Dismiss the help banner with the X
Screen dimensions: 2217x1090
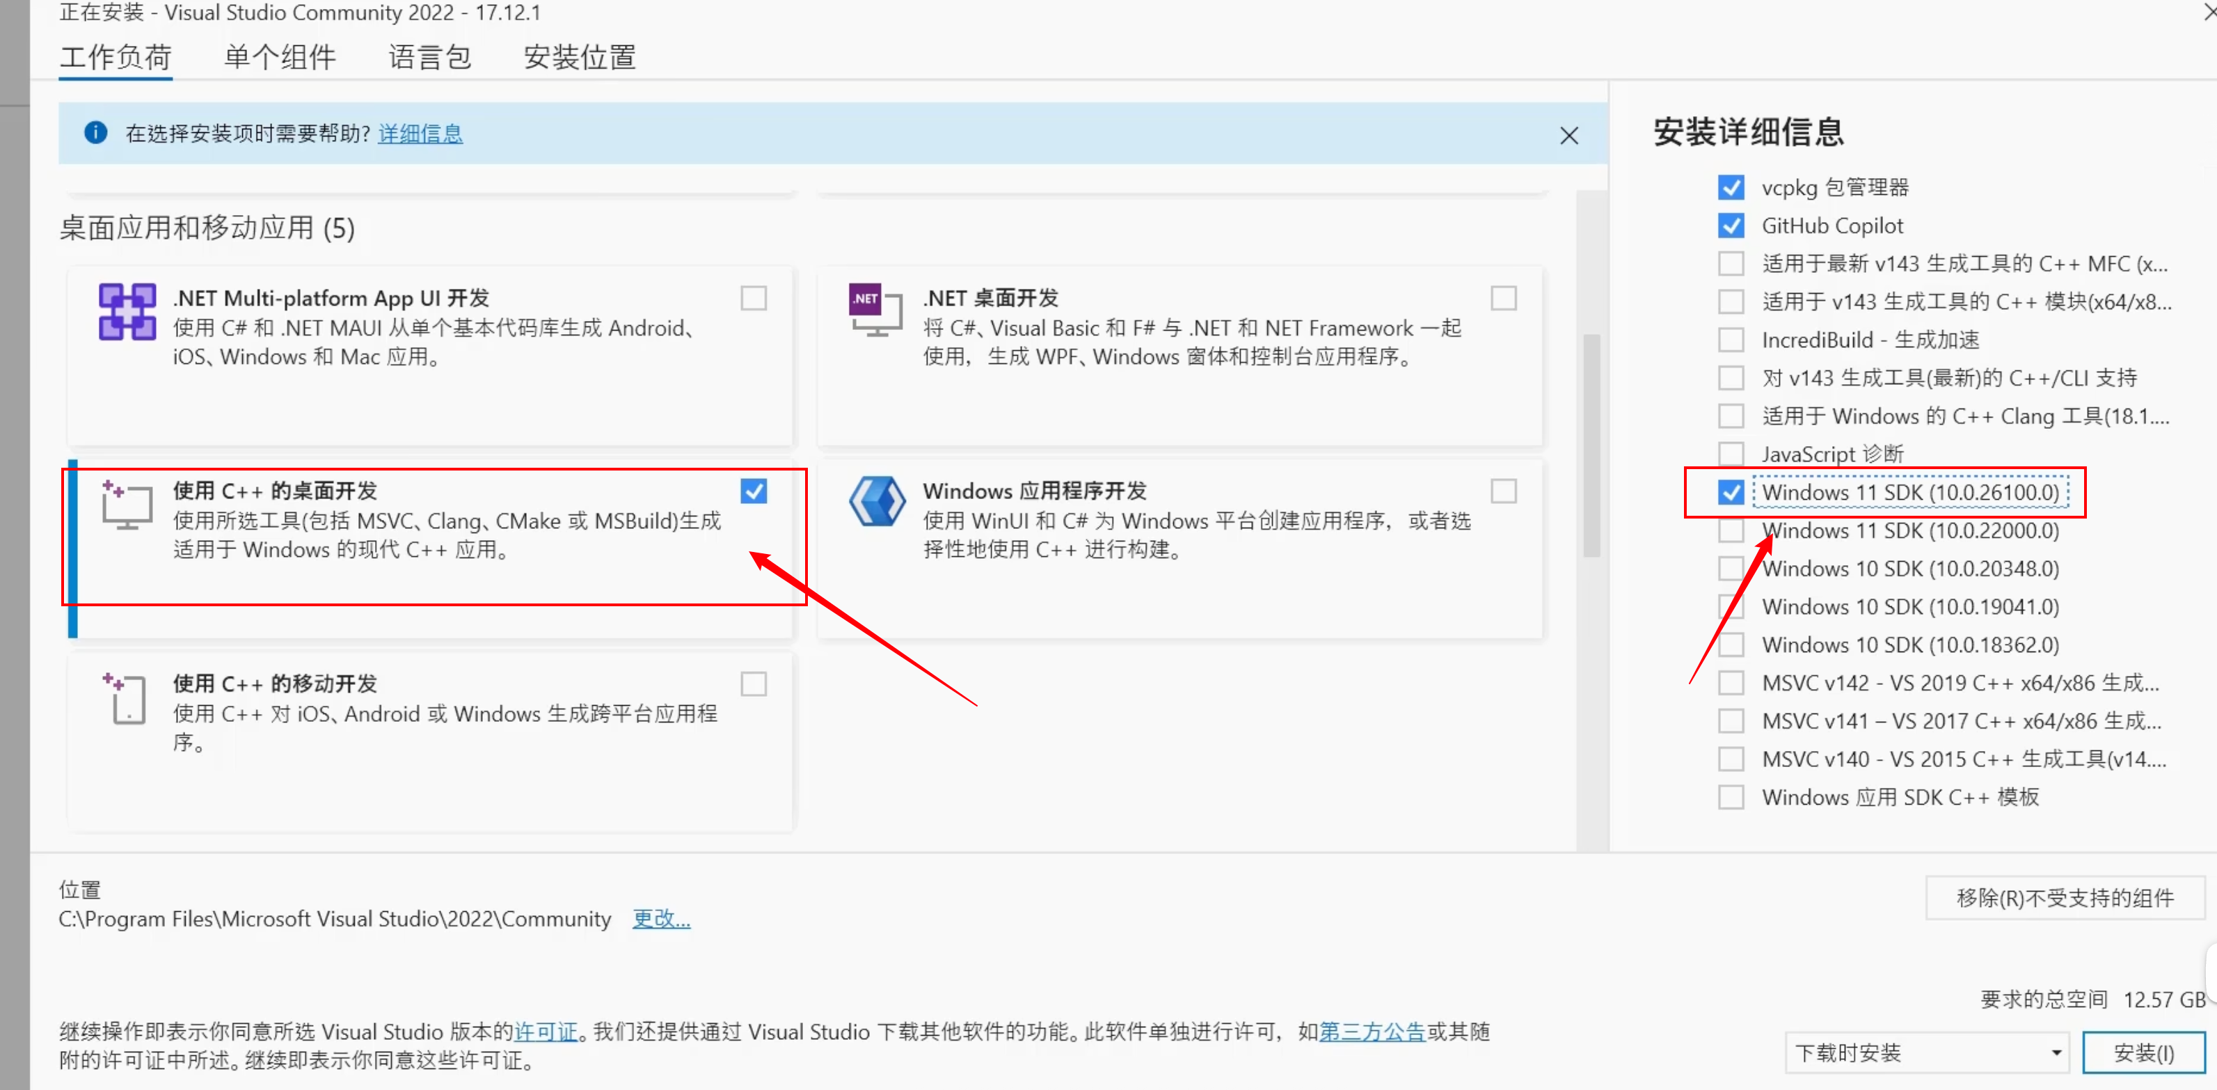click(1569, 135)
